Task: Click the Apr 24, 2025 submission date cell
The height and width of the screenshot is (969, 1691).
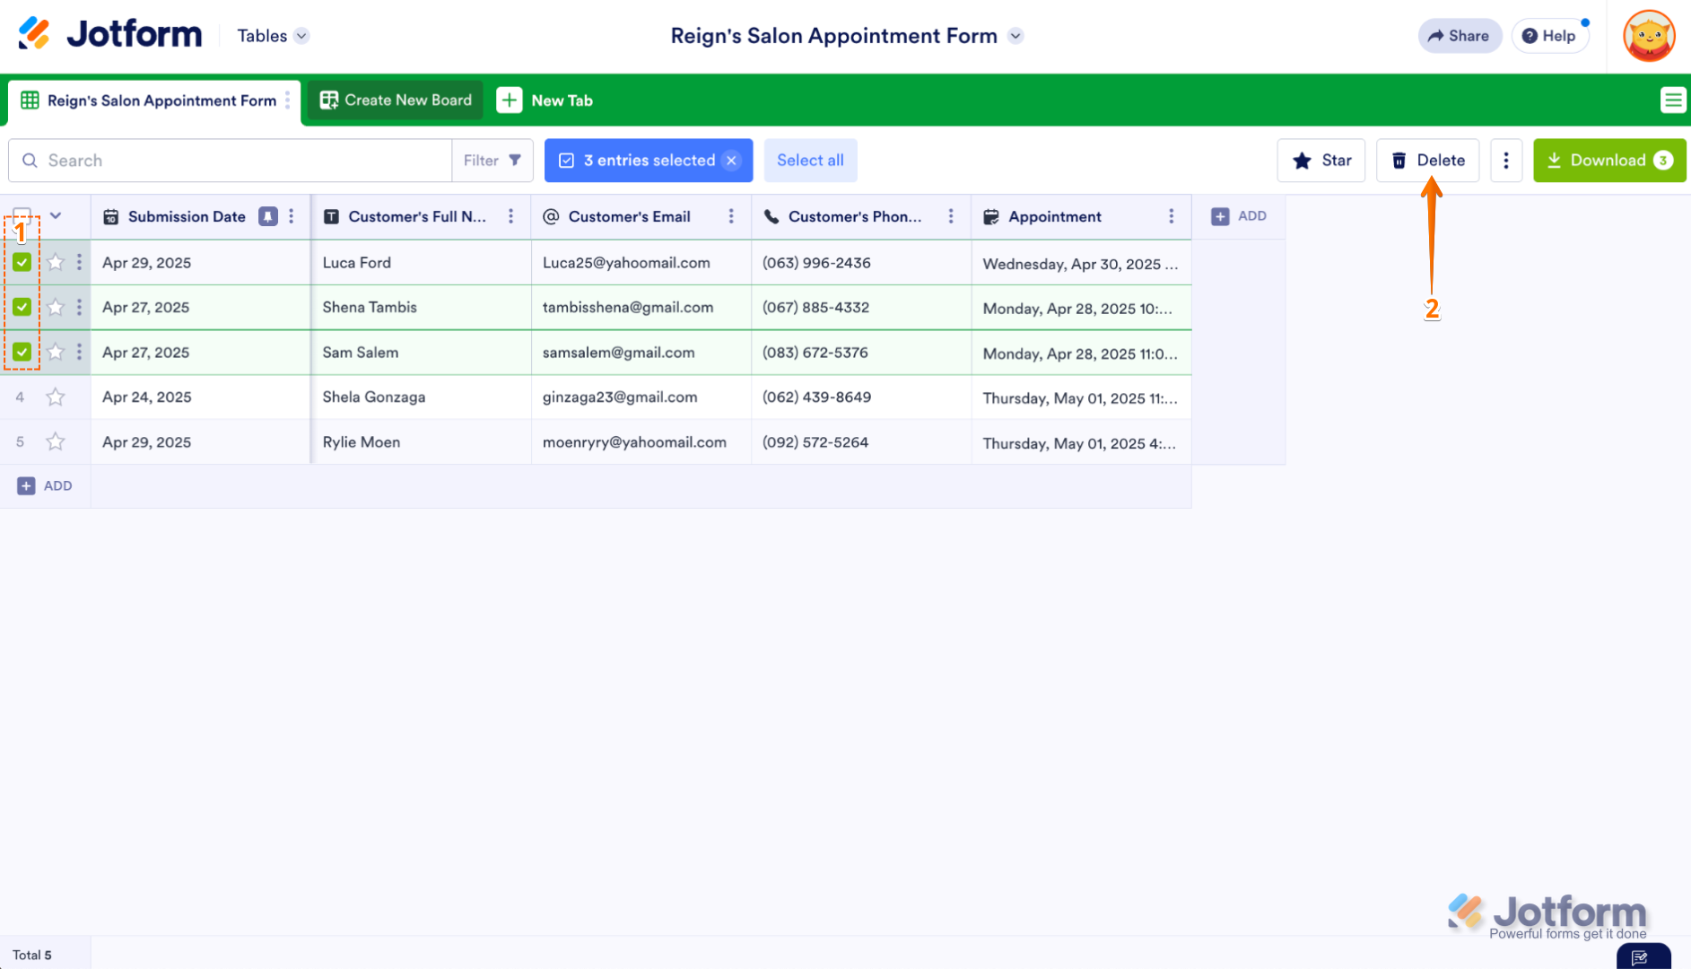Action: click(x=201, y=397)
